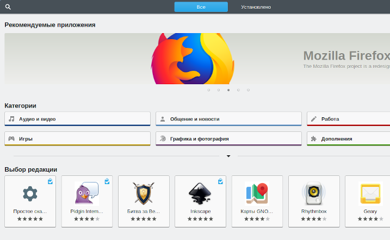Click the star rating under Inkscape

(x=200, y=219)
